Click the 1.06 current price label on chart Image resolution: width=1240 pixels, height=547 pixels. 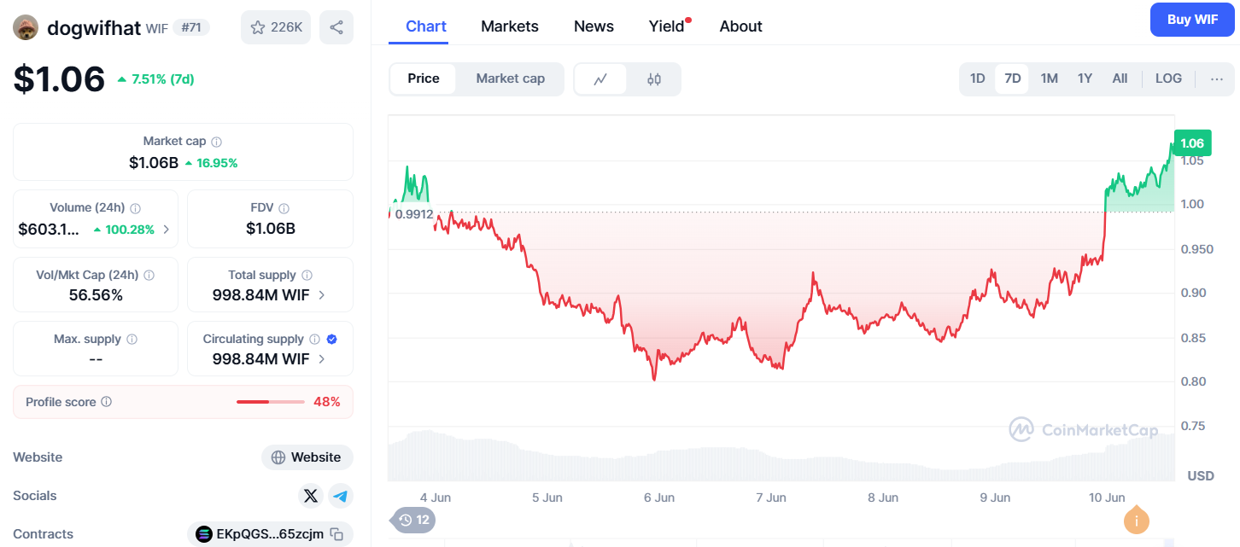point(1192,143)
